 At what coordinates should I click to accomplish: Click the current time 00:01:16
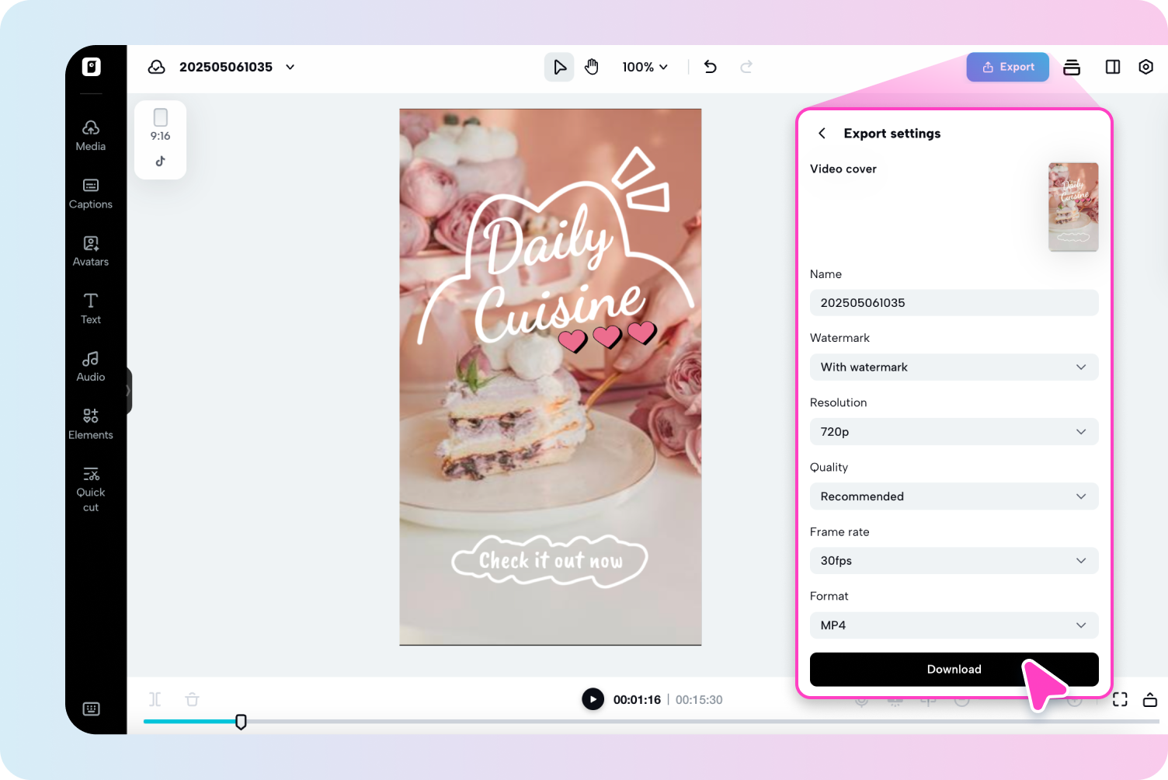coord(637,700)
